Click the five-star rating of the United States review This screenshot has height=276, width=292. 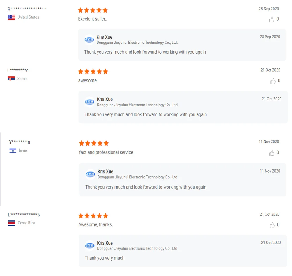93,10
